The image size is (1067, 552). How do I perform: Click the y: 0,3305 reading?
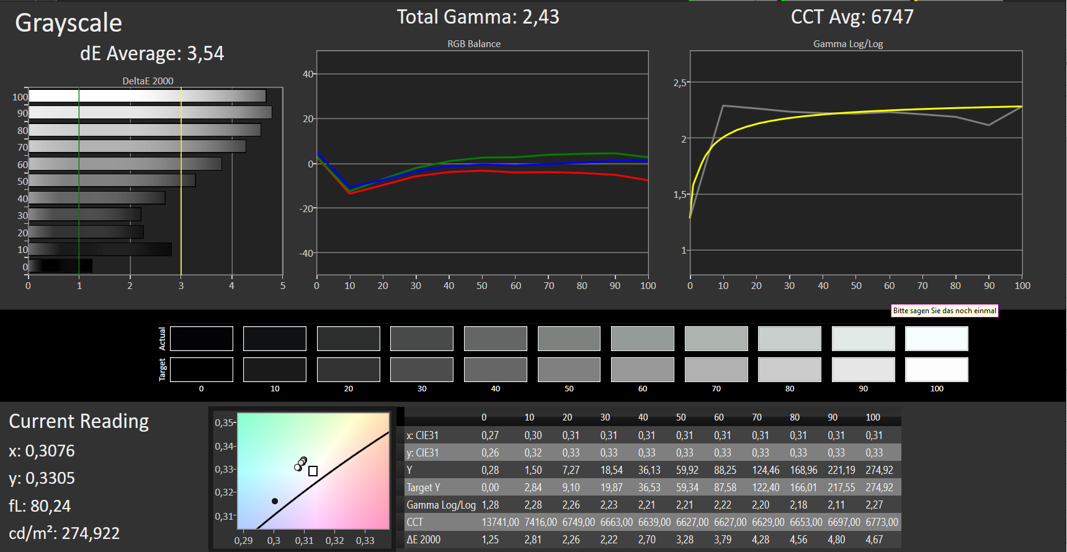pyautogui.click(x=42, y=478)
